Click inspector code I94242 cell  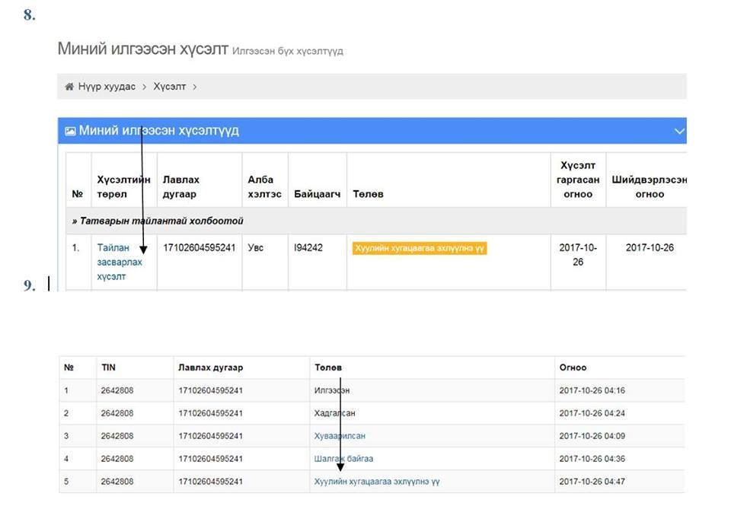[x=308, y=248]
